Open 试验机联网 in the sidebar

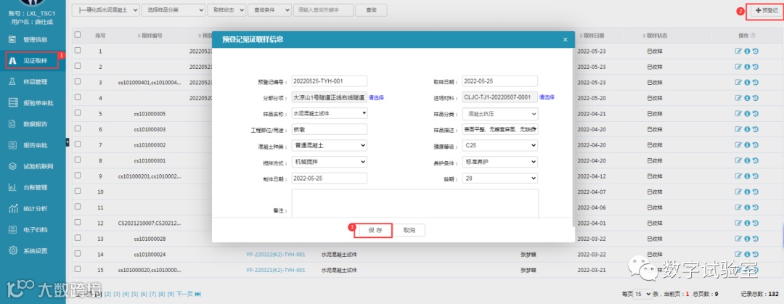pos(33,166)
